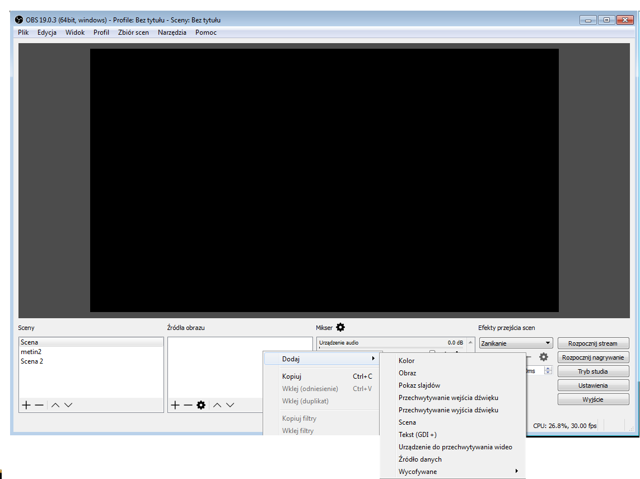Select the metin2 scene in the list

click(31, 352)
